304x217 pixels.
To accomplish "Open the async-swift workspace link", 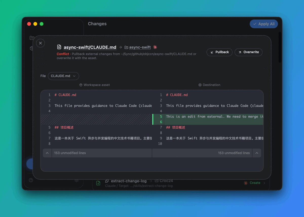I will pos(140,47).
